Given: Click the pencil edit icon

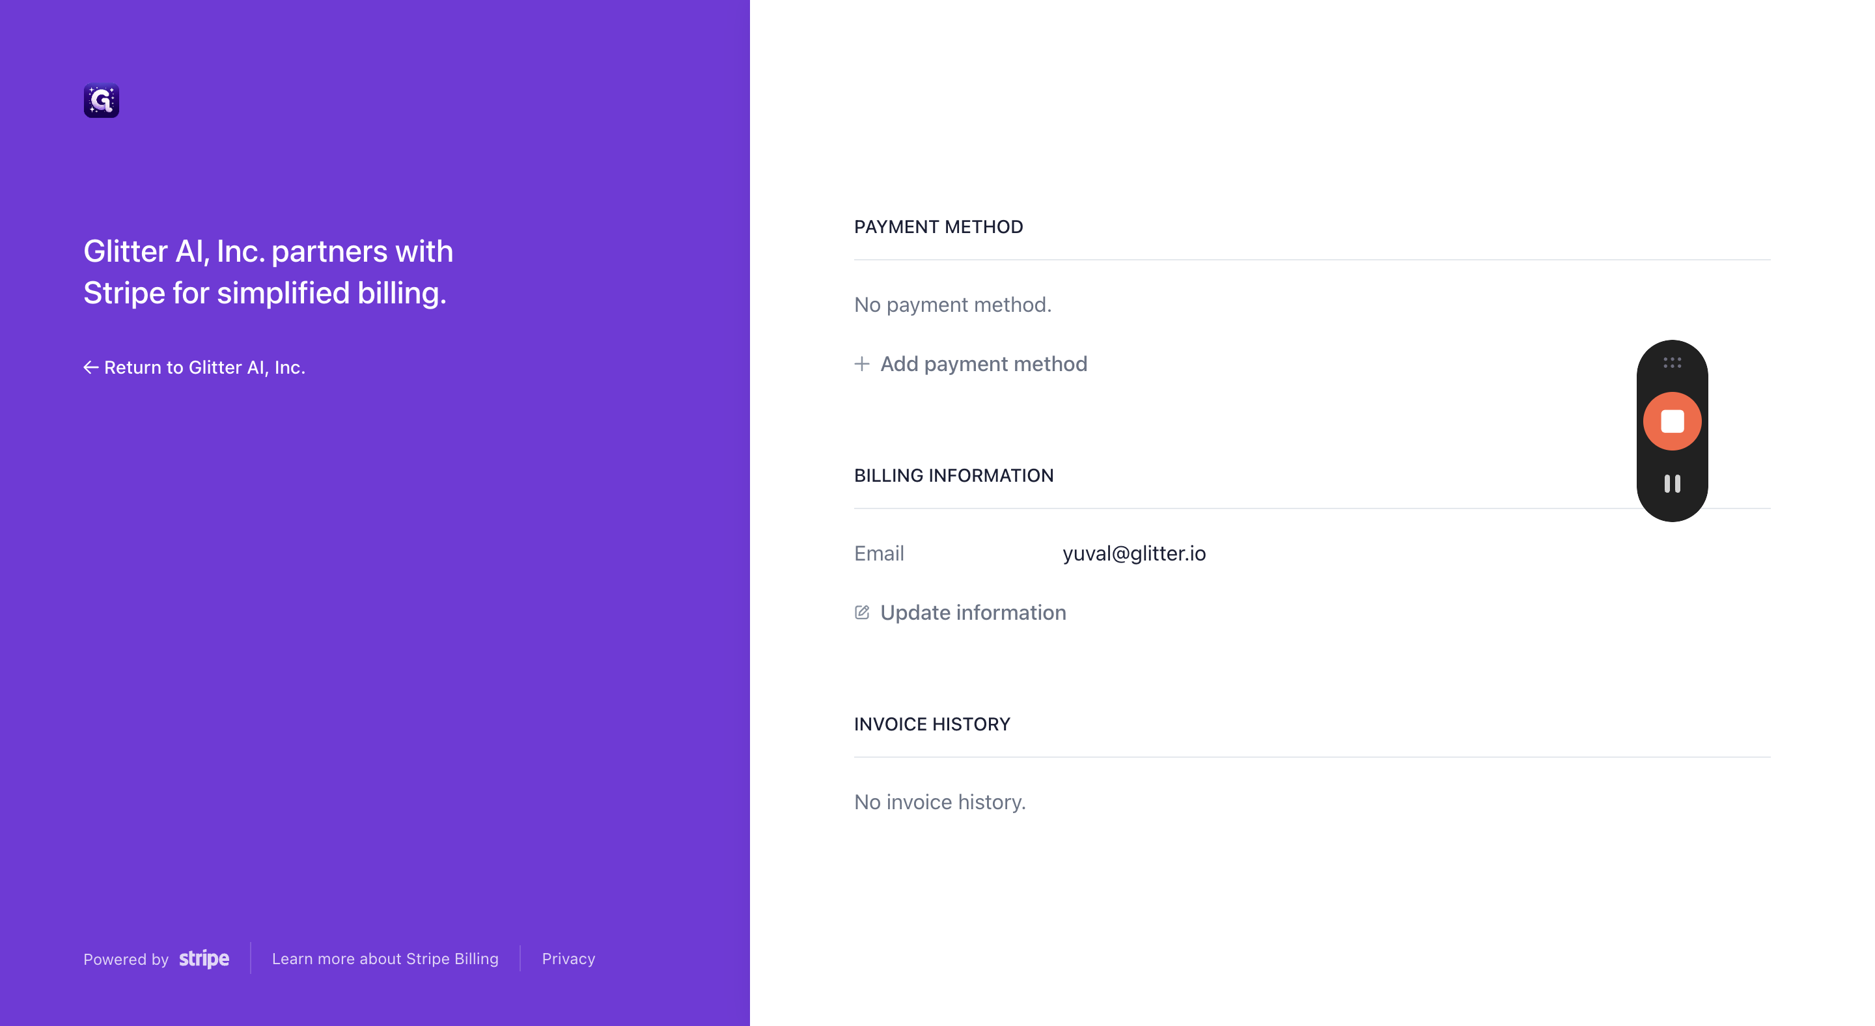Looking at the screenshot, I should (862, 612).
